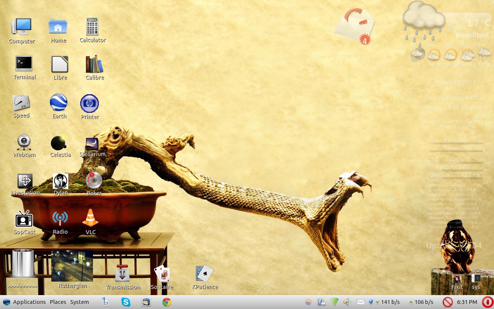
Task: Select the KPatience card game icon
Action: [204, 273]
